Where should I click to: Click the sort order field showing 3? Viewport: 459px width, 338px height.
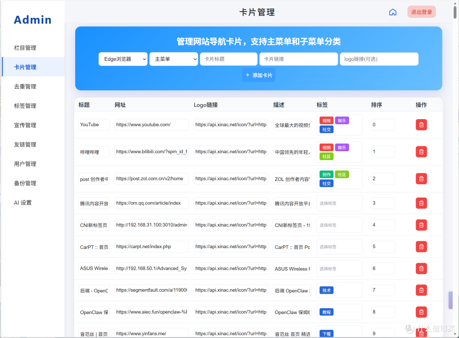pos(383,203)
